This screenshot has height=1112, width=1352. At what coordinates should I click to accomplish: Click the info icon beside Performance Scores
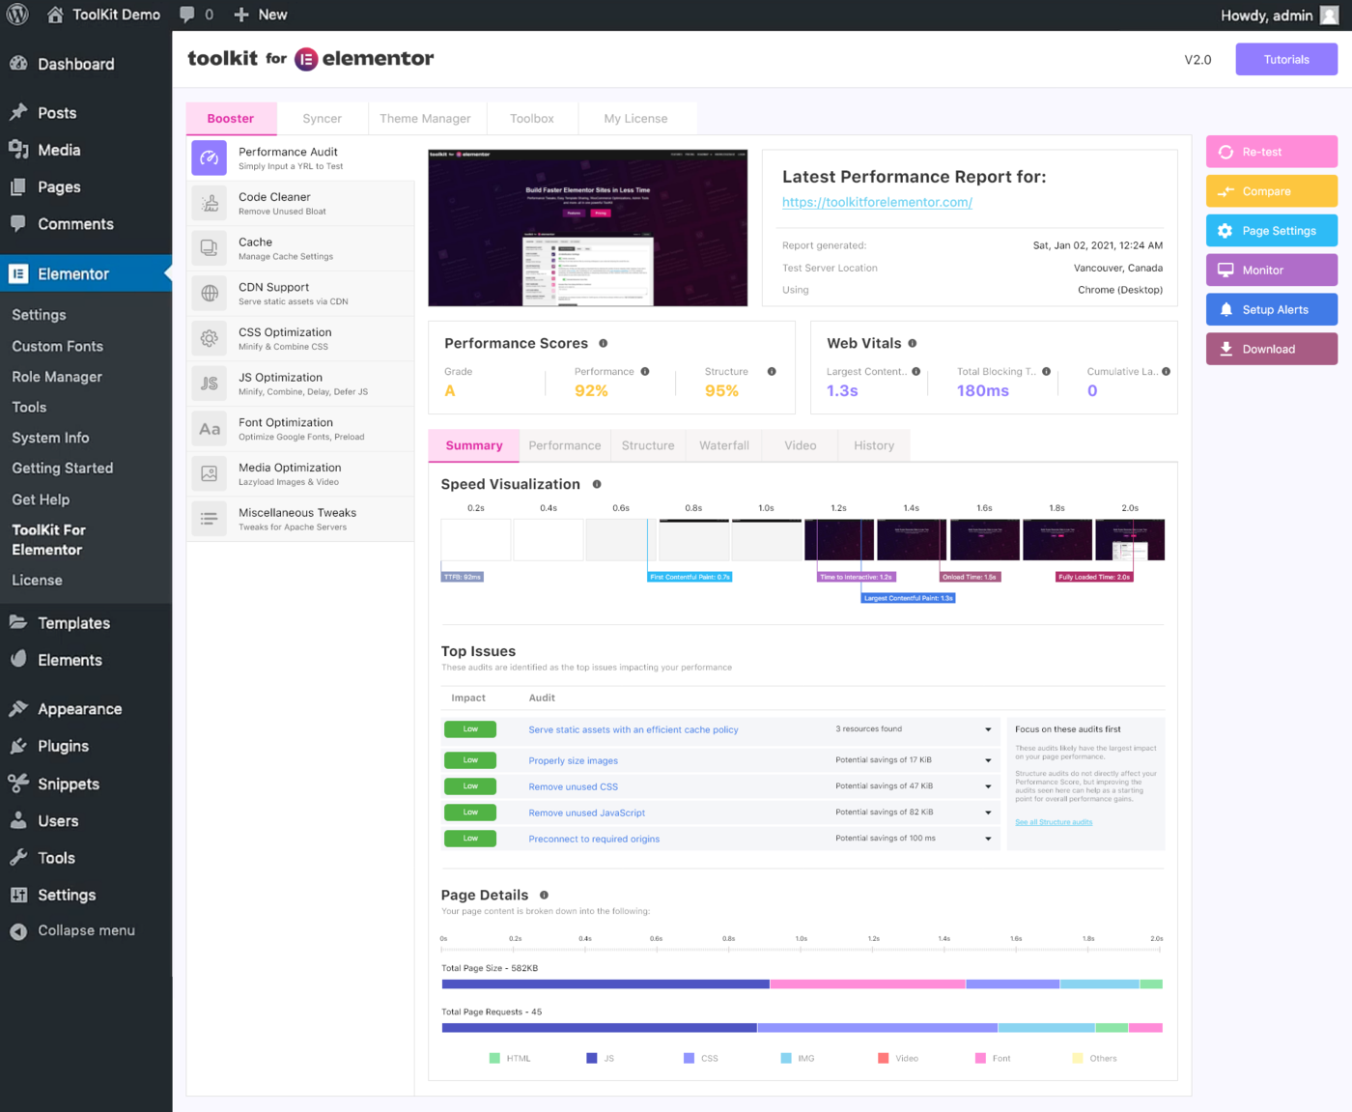604,343
